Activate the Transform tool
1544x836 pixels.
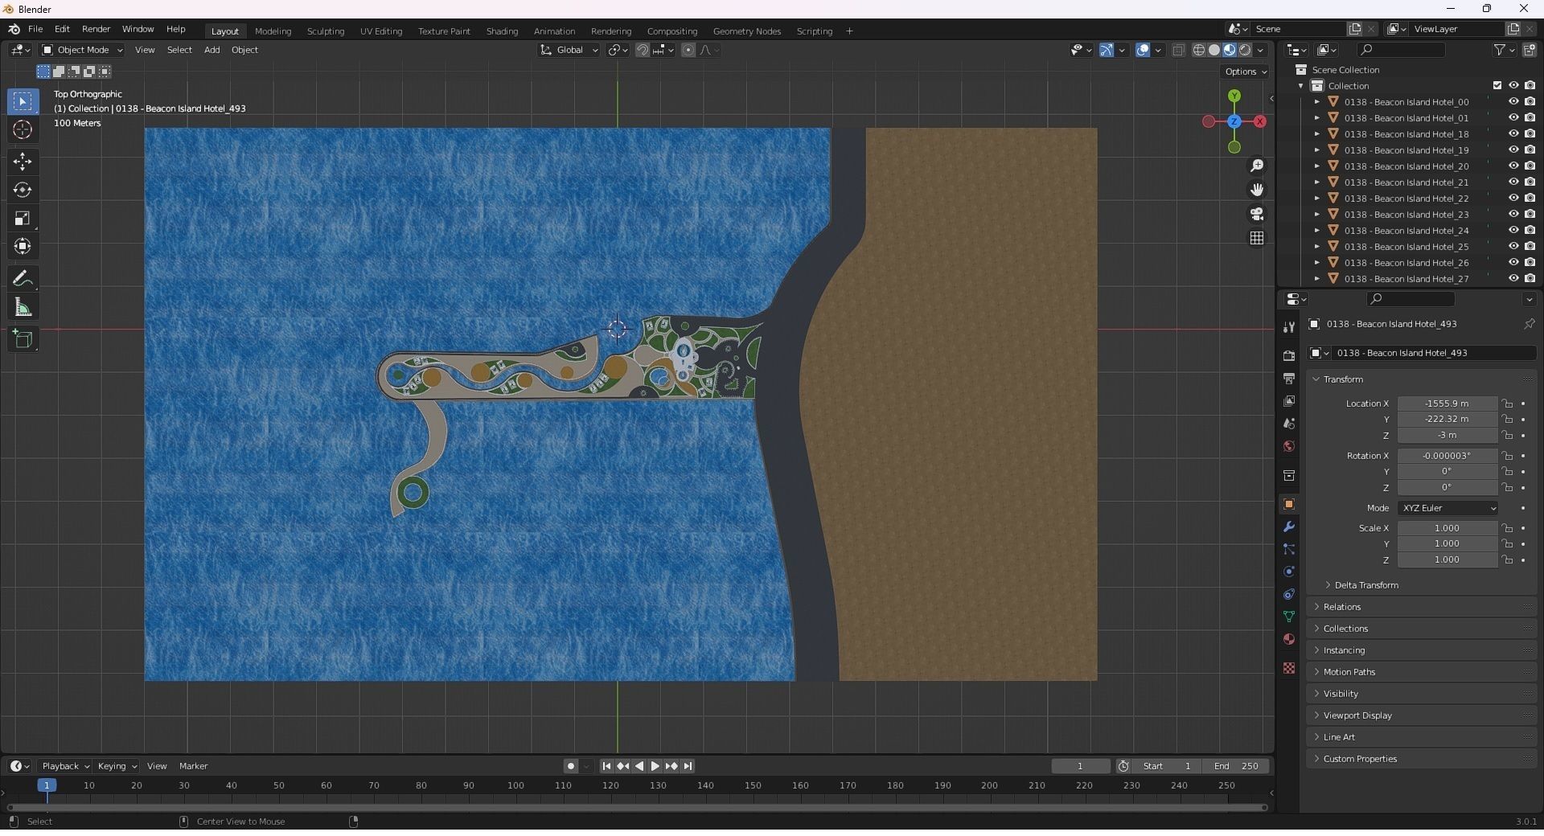click(x=23, y=247)
